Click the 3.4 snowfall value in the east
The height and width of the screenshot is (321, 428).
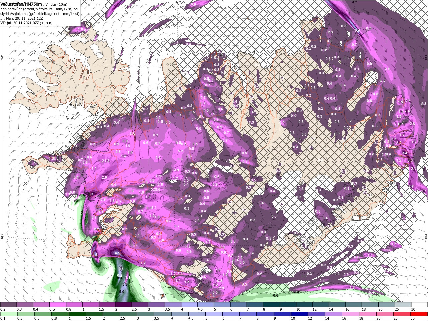click(404, 153)
